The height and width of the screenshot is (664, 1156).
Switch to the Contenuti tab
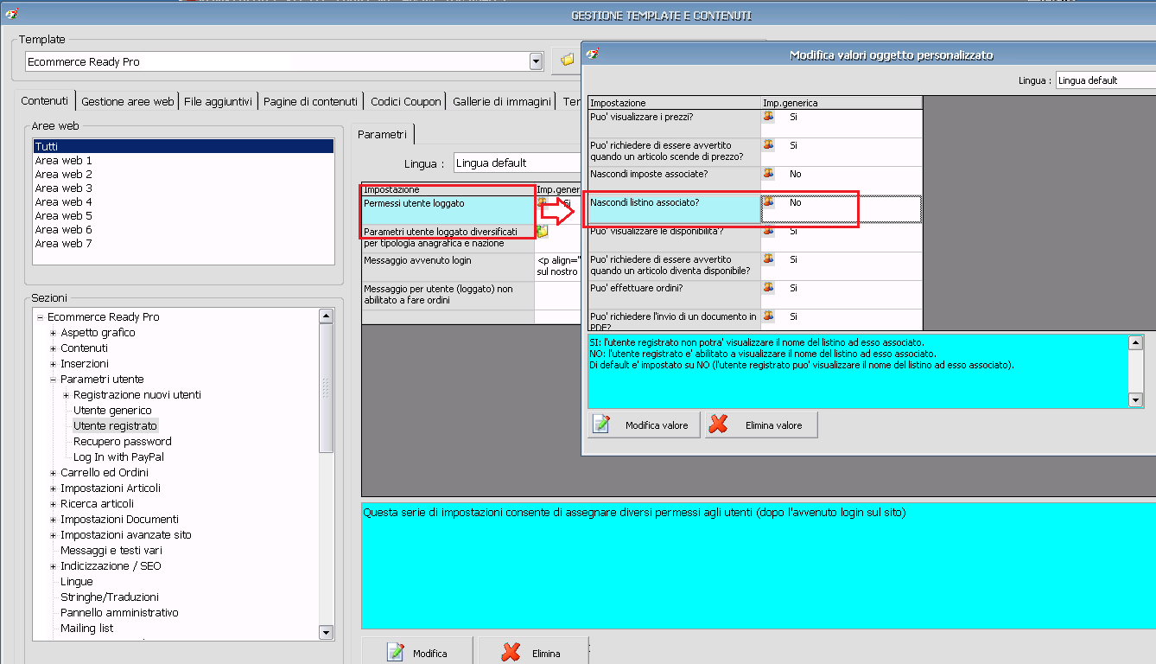pos(45,101)
